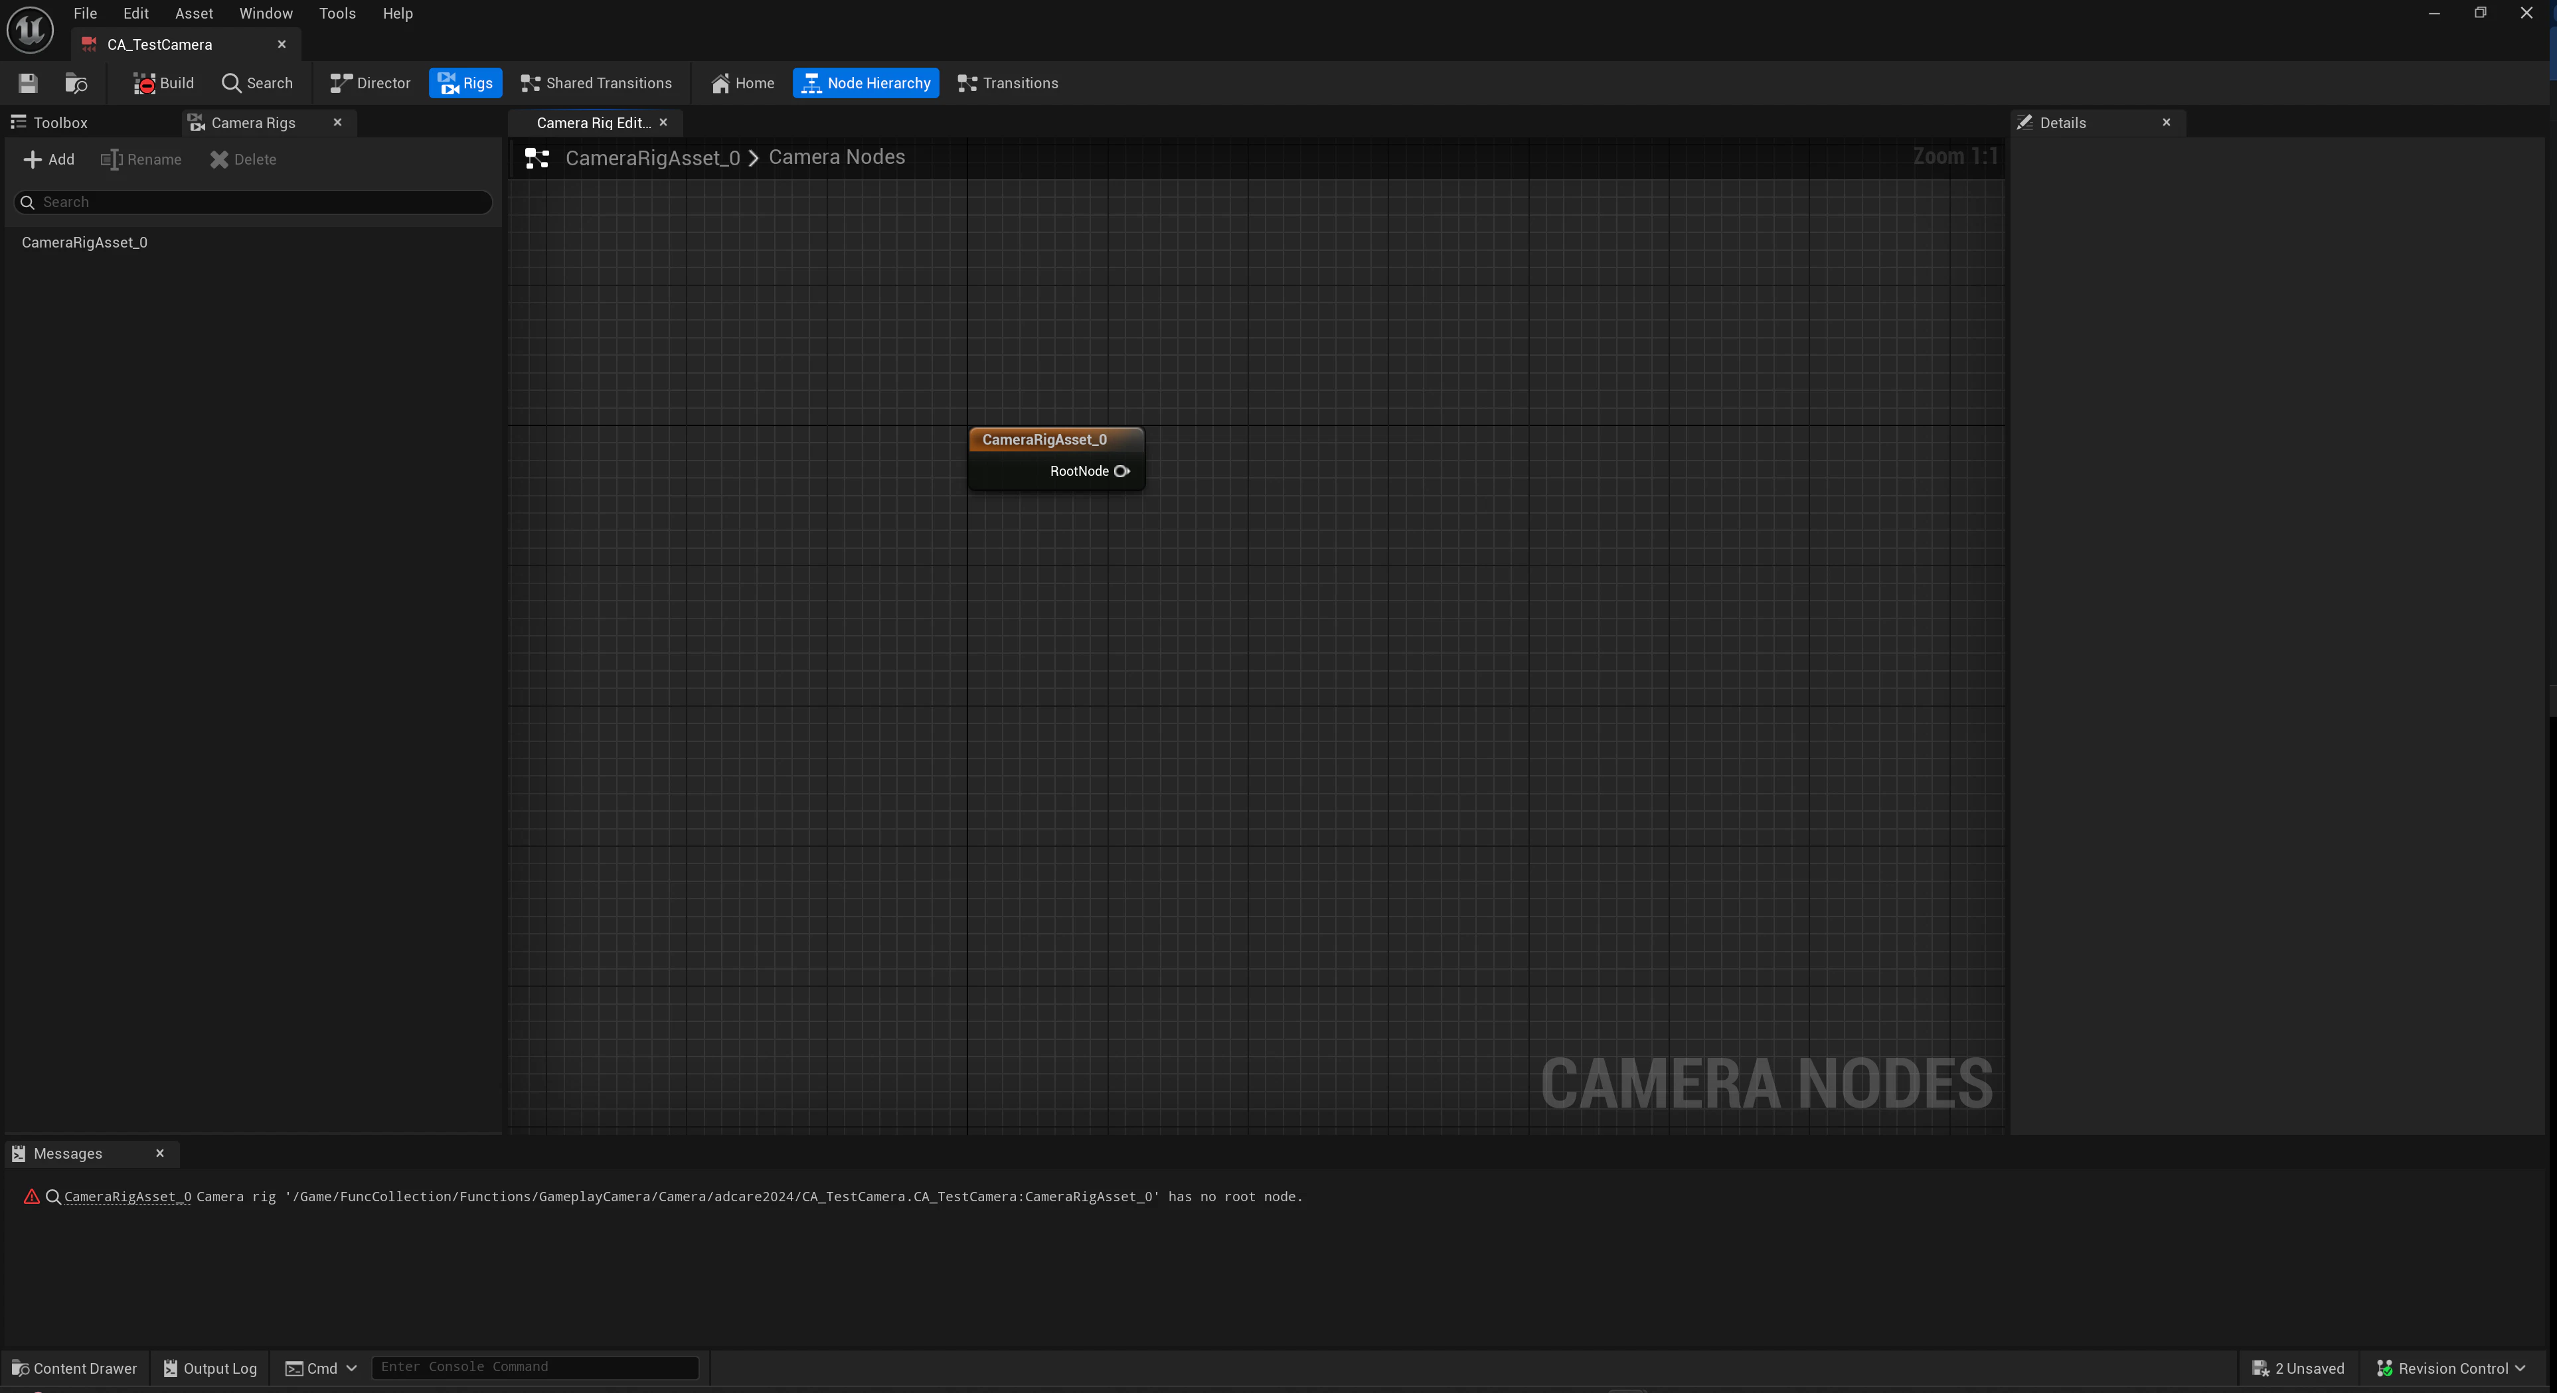Add a new camera rig
The image size is (2557, 1393).
(48, 160)
